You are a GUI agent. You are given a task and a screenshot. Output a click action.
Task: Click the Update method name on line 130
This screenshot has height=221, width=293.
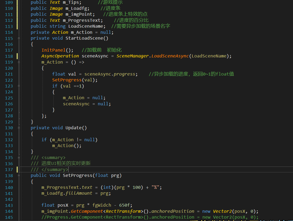(73, 128)
